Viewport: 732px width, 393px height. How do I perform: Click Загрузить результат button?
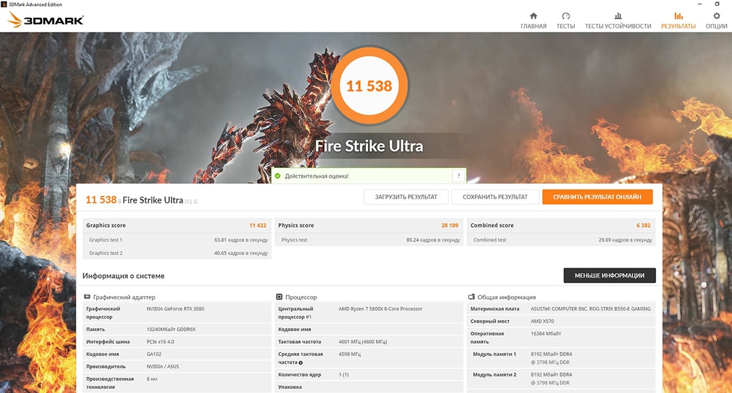pos(406,197)
